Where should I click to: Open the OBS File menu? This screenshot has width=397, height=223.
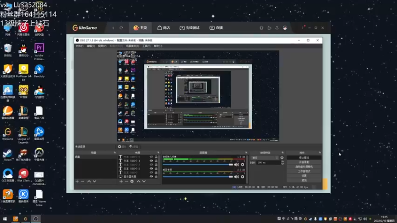[x=79, y=46]
